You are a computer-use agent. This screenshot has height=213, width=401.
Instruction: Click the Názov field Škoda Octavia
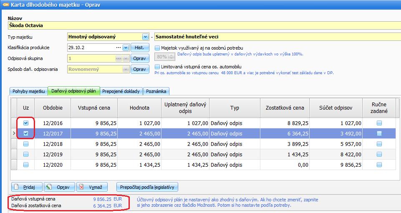pos(204,25)
